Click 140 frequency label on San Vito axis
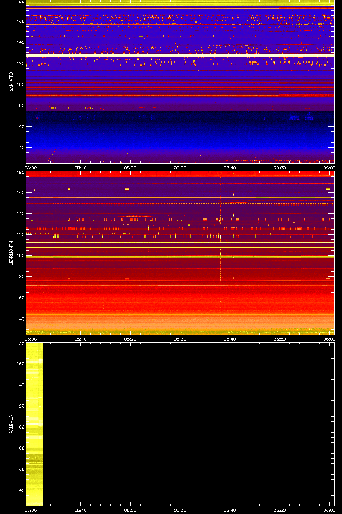The image size is (342, 514). [x=20, y=42]
